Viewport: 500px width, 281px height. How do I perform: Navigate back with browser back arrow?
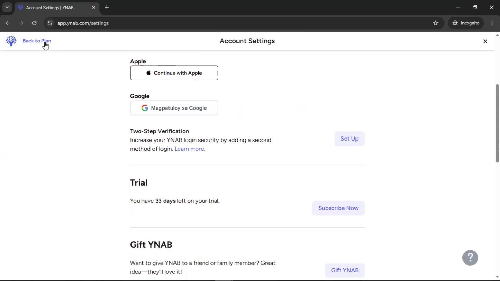8,23
